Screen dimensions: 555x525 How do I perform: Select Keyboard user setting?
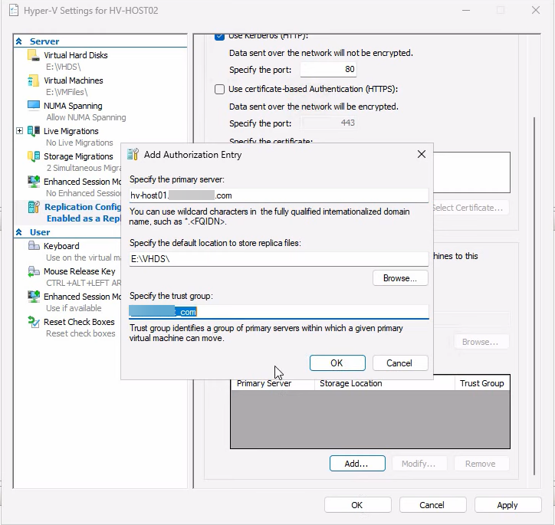coord(61,246)
